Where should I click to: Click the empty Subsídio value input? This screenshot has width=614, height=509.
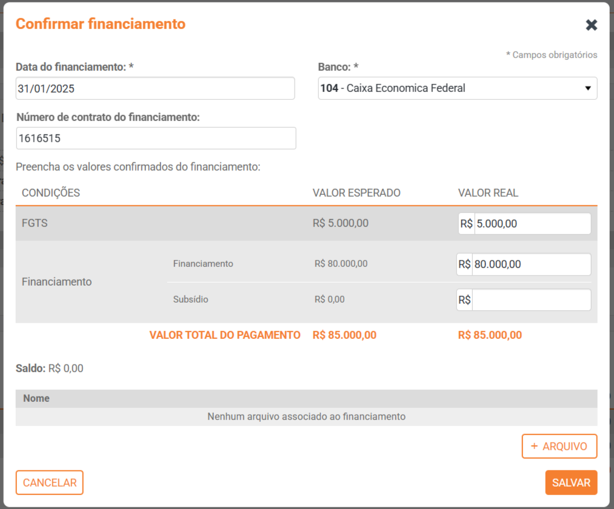[x=530, y=300]
